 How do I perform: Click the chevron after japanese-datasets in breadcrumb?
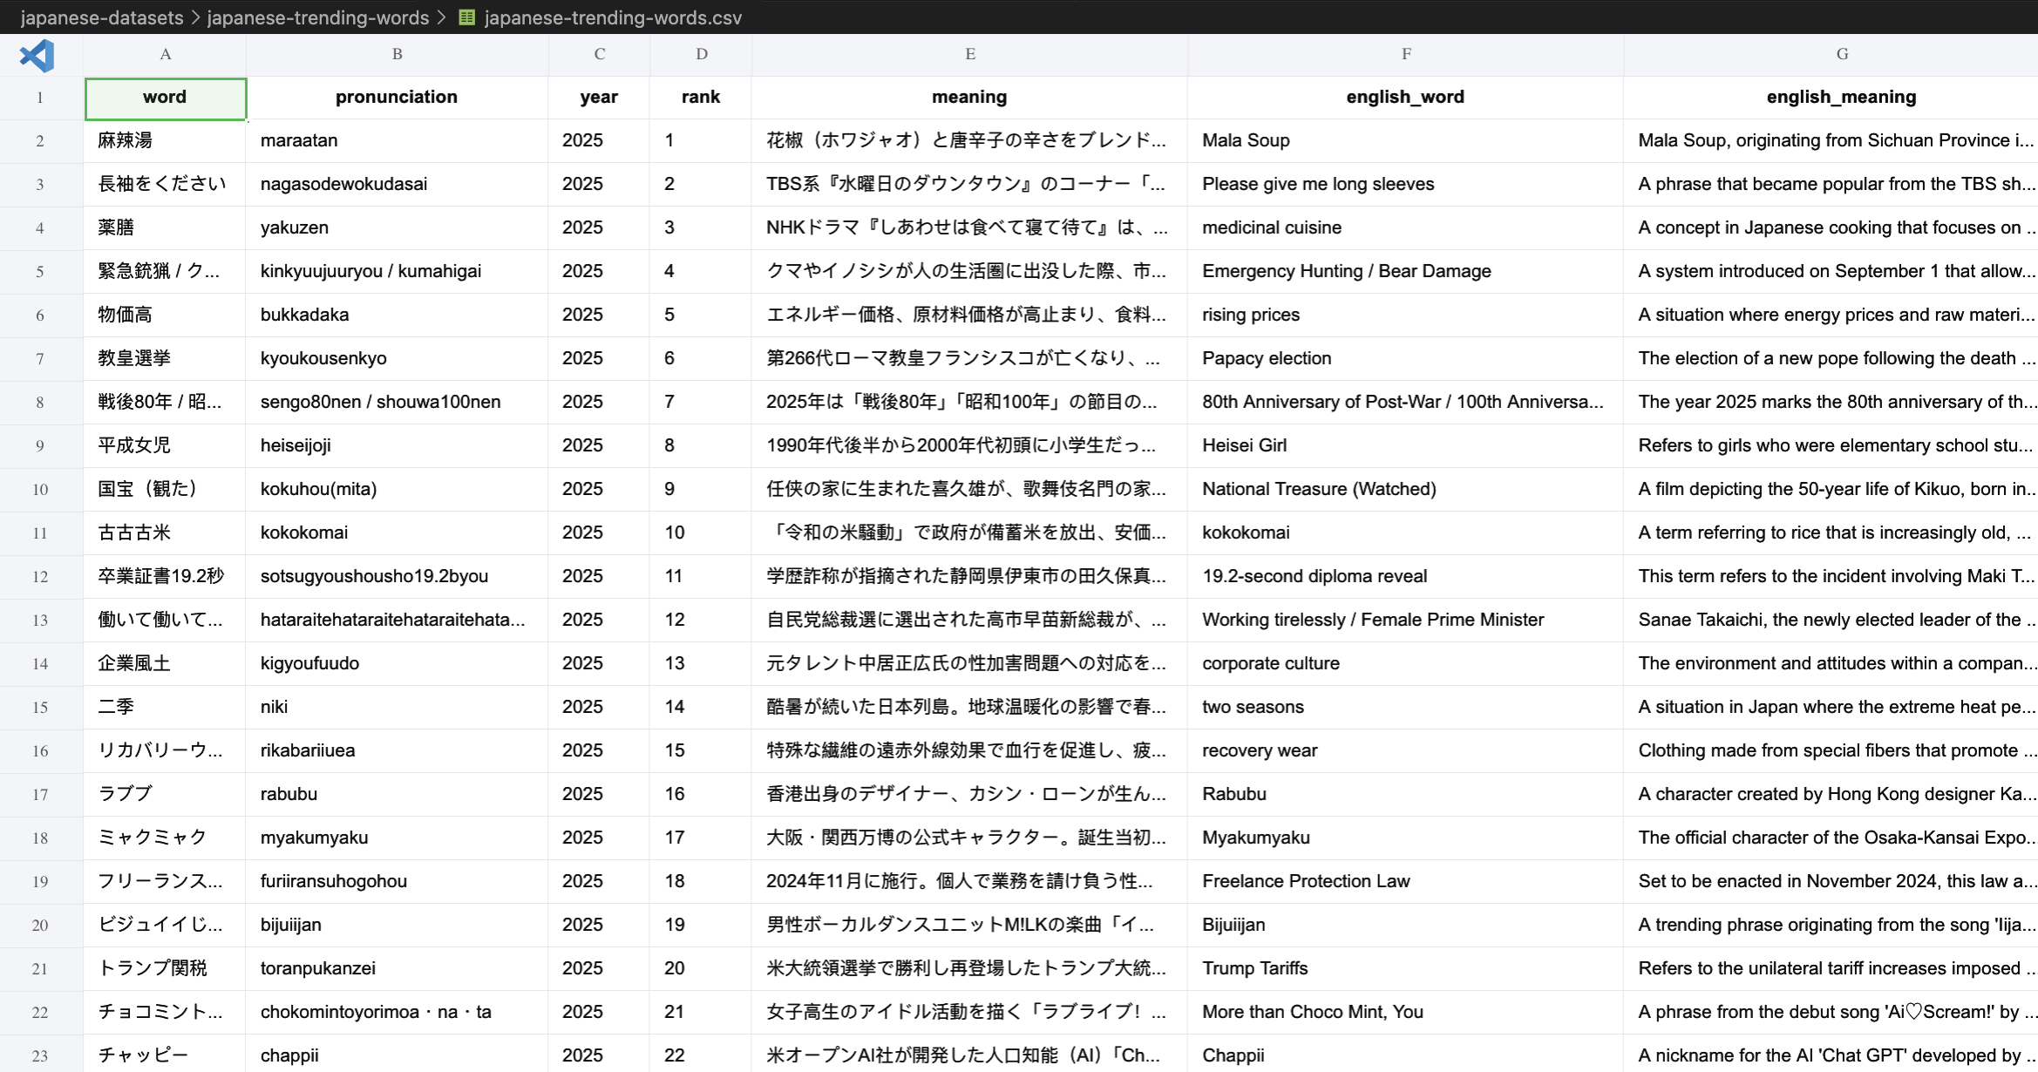click(x=196, y=17)
